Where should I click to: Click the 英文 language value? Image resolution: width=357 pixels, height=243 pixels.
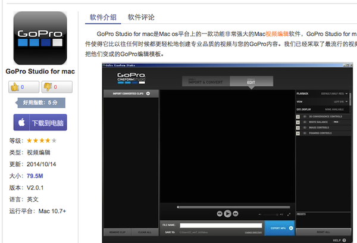pos(33,200)
